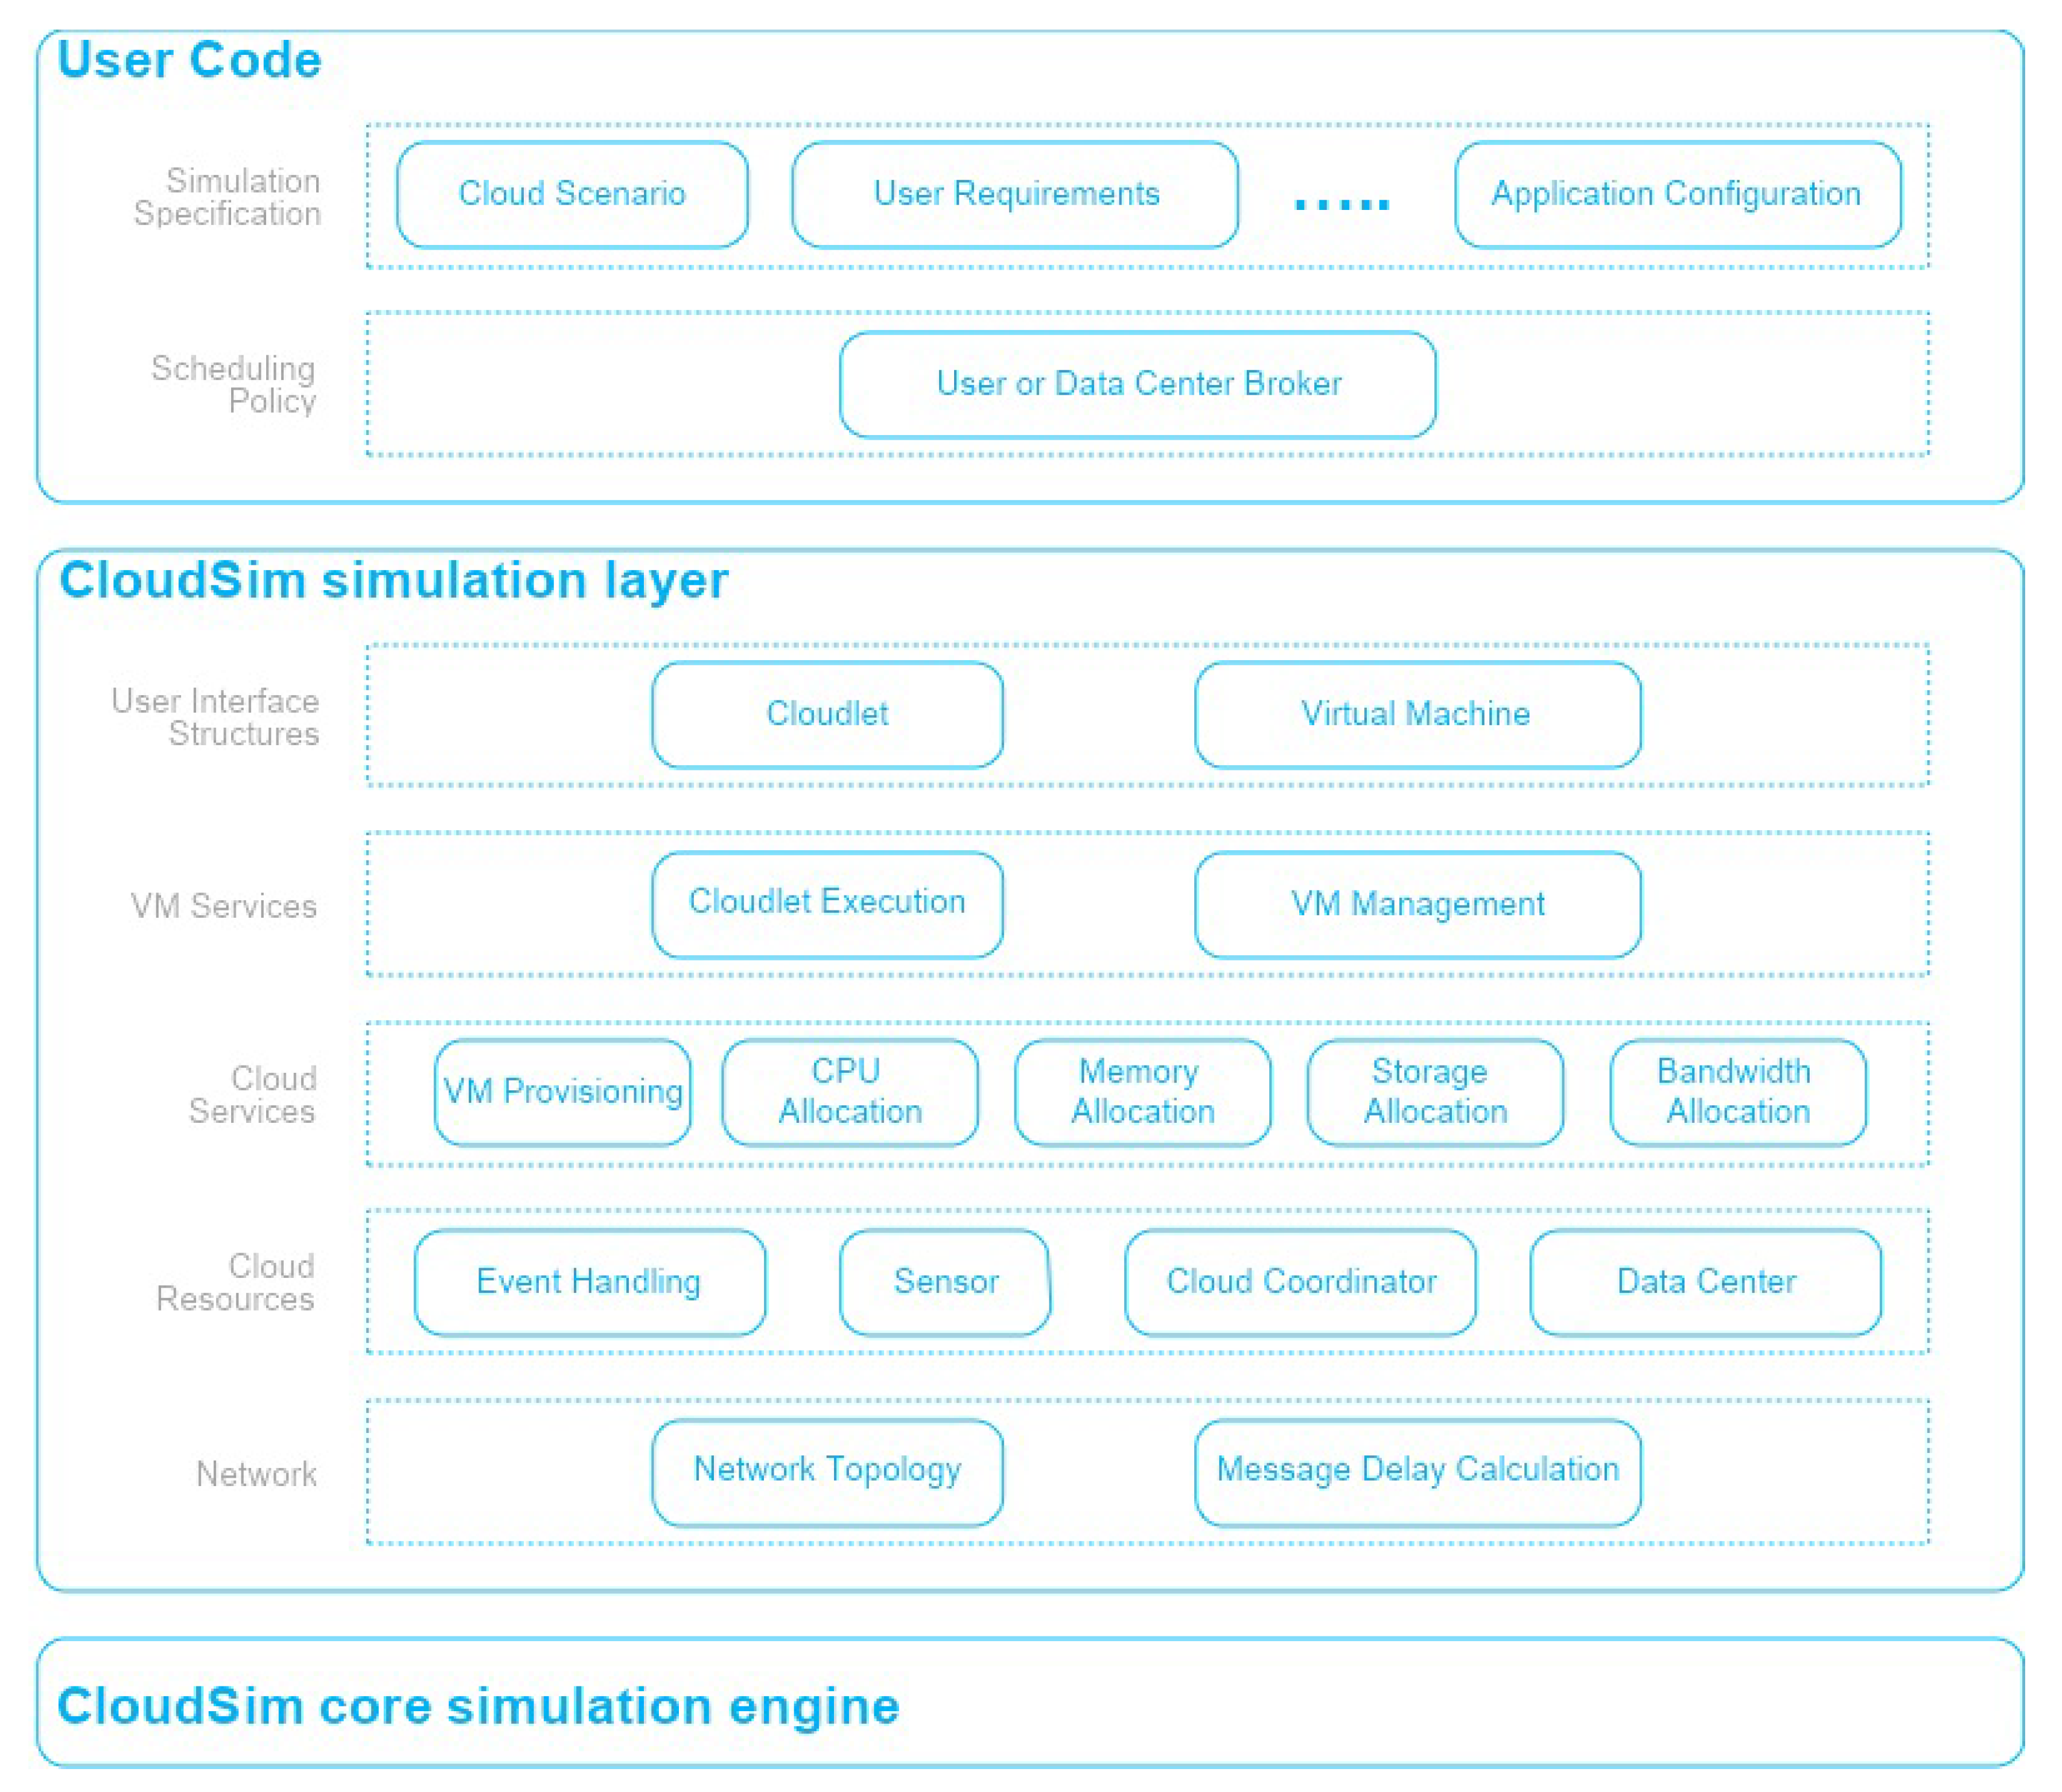Select the Virtual Machine box
This screenshot has height=1792, width=2062.
click(1417, 714)
